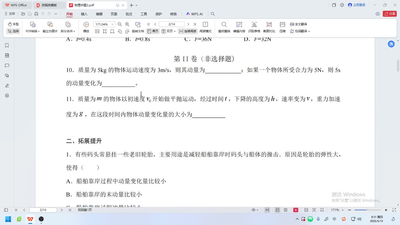The image size is (400, 225).
Task: Switch to WPS Office home tab
Action: 16,5
